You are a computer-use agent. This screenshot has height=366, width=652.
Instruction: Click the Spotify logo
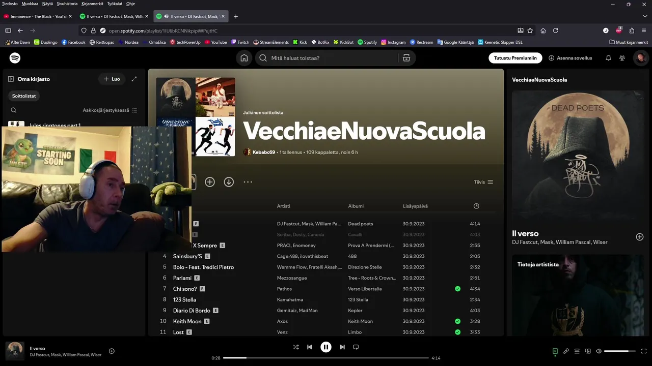click(x=15, y=58)
